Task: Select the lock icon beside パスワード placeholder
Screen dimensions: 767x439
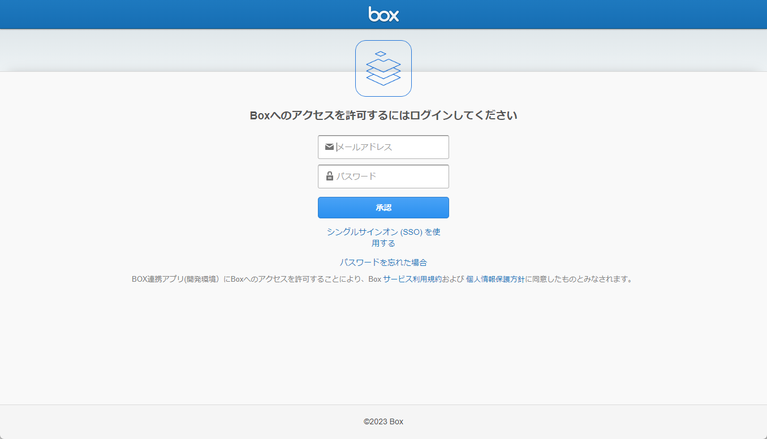Action: click(330, 176)
